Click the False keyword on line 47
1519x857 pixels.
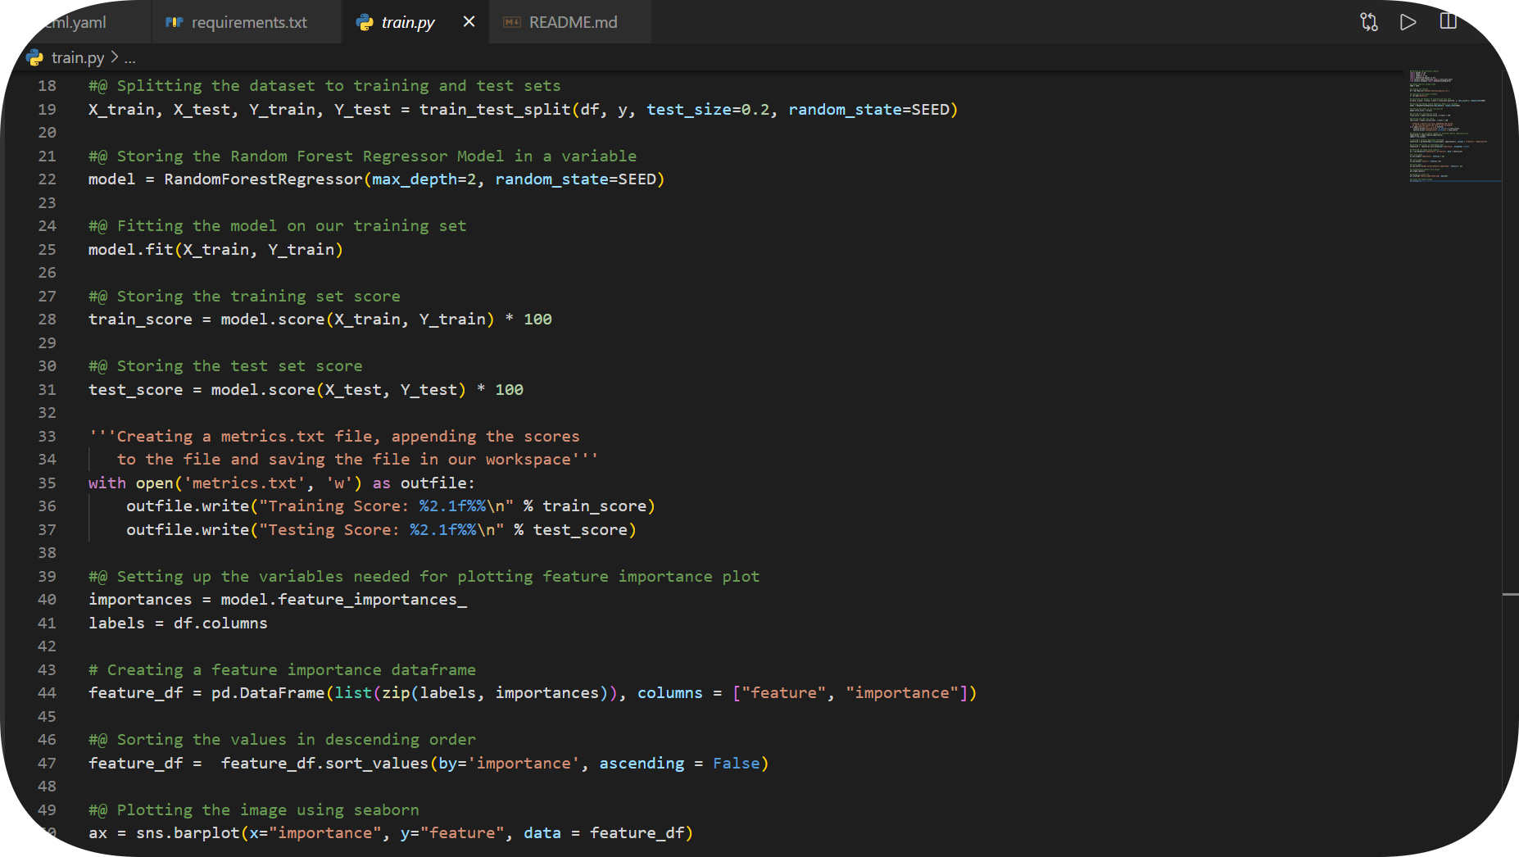tap(736, 763)
